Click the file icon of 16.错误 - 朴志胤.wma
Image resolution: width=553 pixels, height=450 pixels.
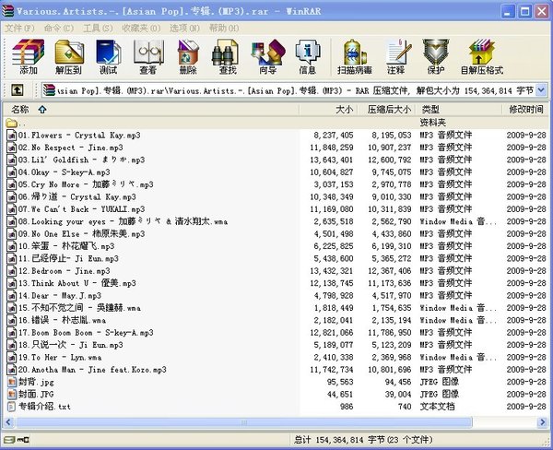[12, 320]
